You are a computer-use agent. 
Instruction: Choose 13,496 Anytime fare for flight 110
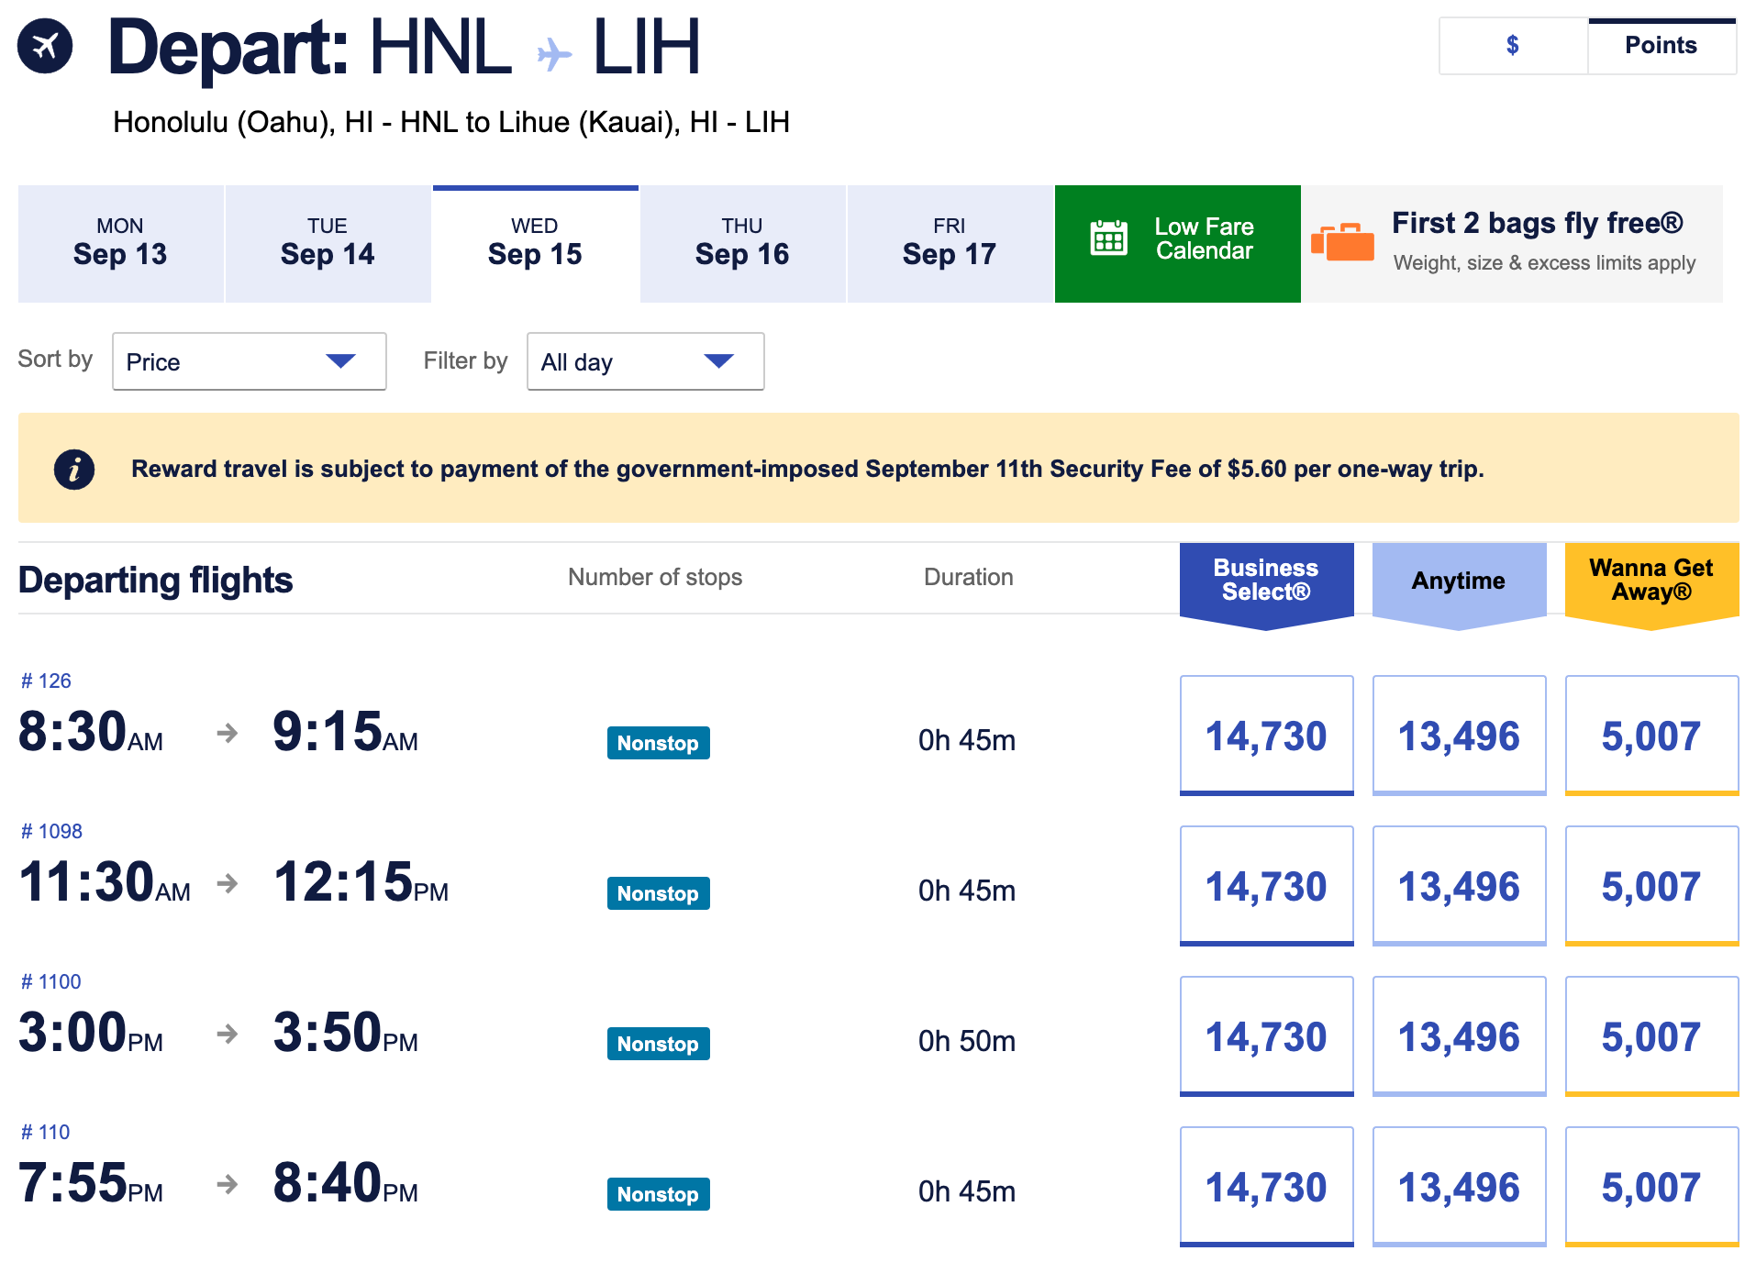pos(1459,1187)
